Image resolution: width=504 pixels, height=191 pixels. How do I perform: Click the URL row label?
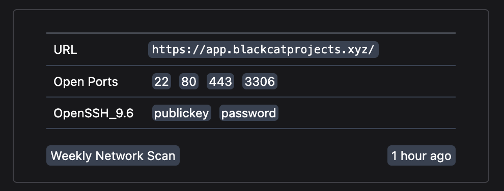point(65,50)
